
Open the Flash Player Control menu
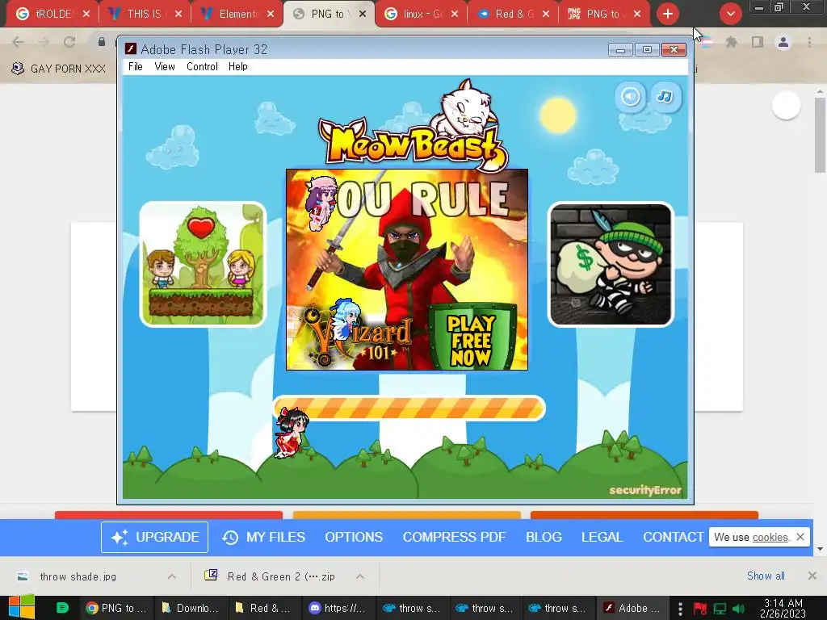click(x=202, y=66)
